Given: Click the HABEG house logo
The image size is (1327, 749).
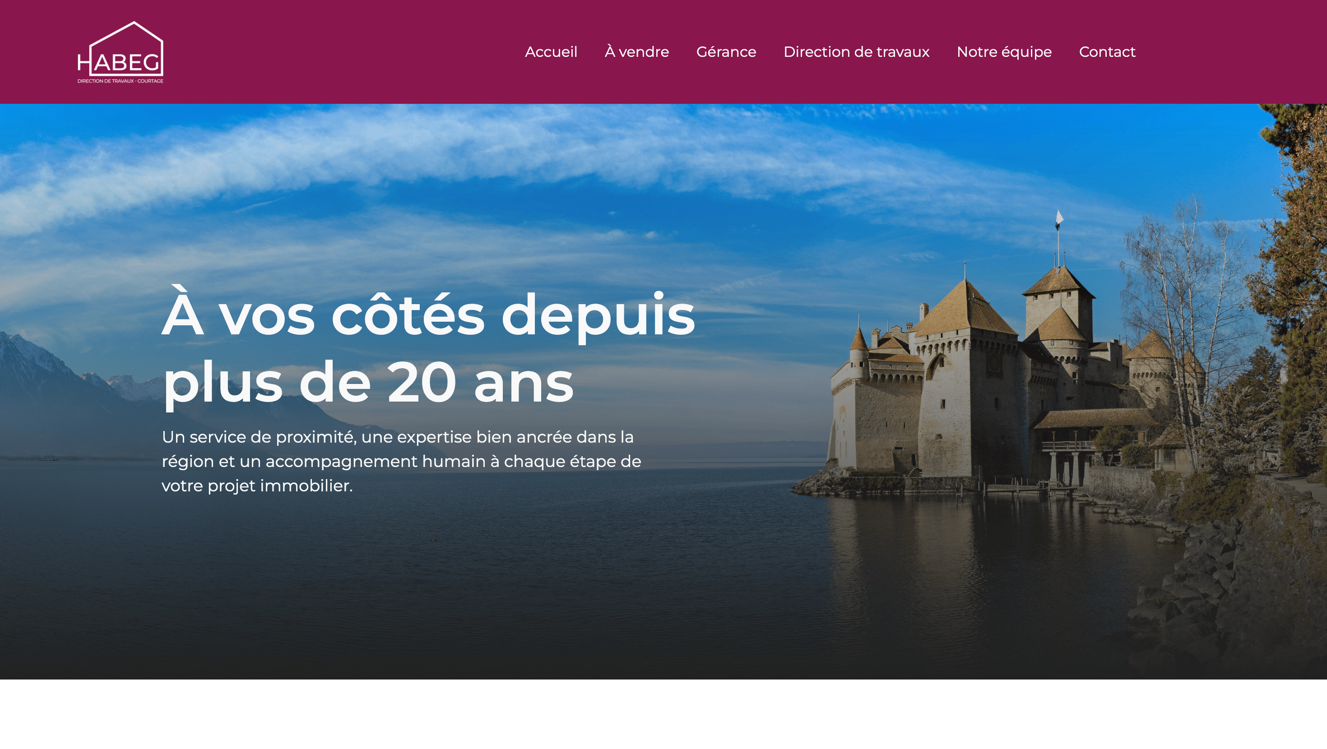Looking at the screenshot, I should (x=120, y=51).
